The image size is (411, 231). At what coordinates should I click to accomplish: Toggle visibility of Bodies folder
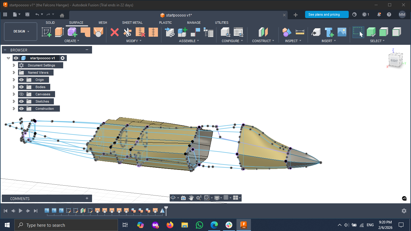(x=21, y=87)
